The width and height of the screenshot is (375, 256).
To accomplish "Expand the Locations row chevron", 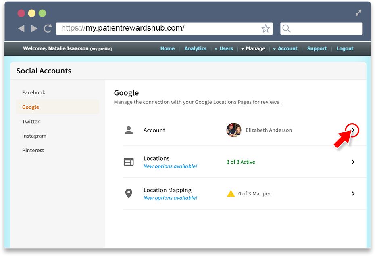I will 353,162.
